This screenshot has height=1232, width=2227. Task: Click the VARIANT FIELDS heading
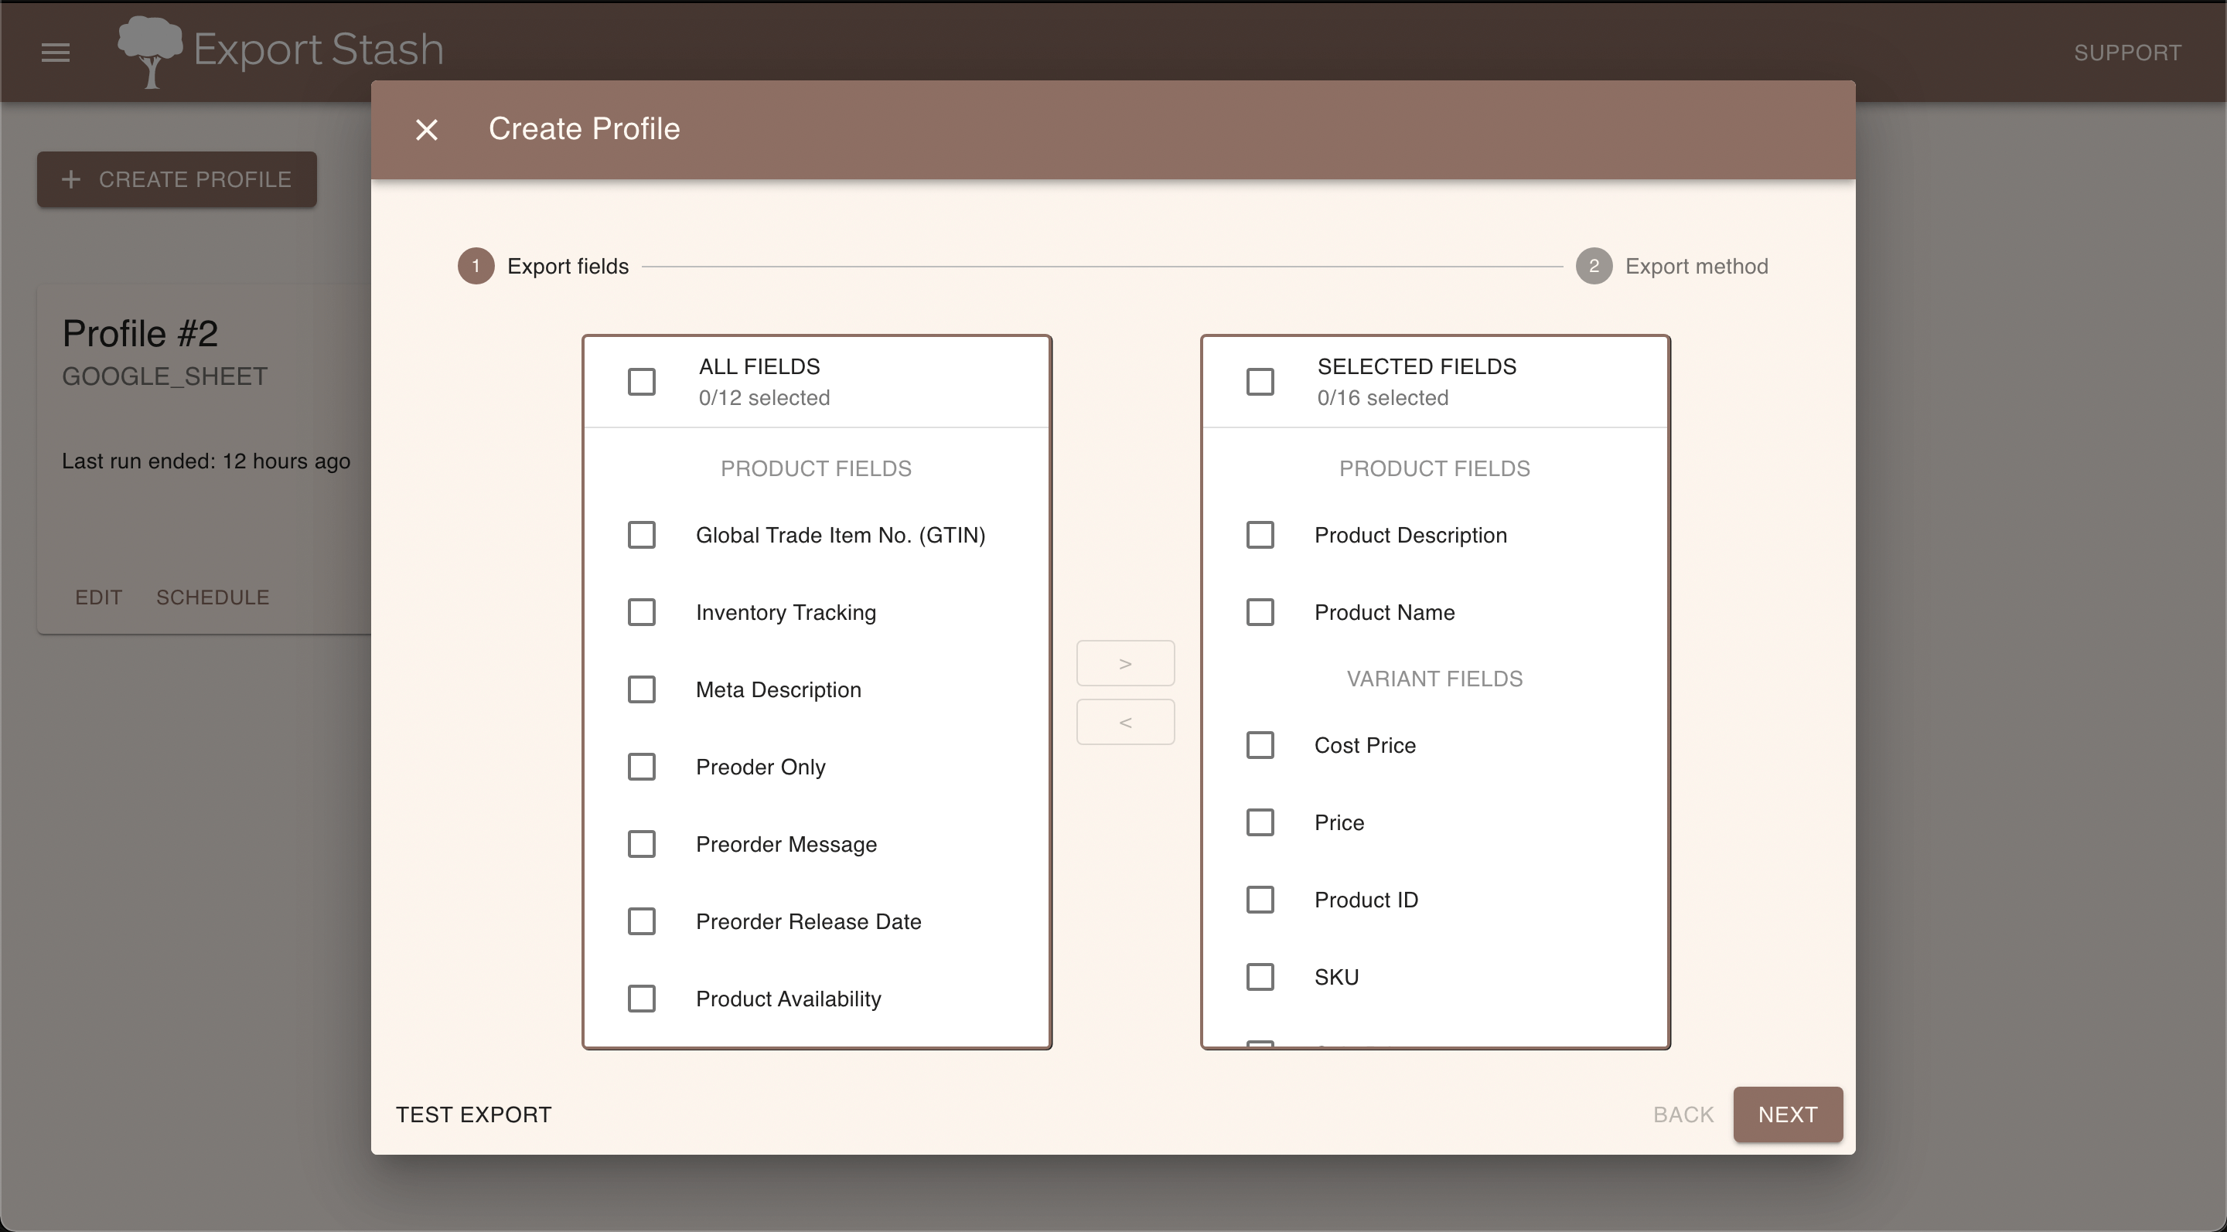[x=1434, y=679]
